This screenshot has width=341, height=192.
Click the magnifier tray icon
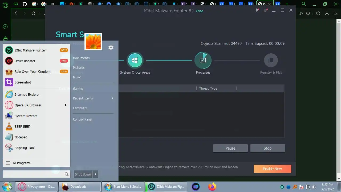coord(295,187)
